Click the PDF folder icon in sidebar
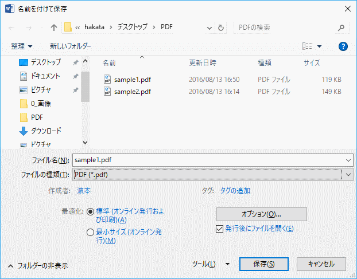 24,117
